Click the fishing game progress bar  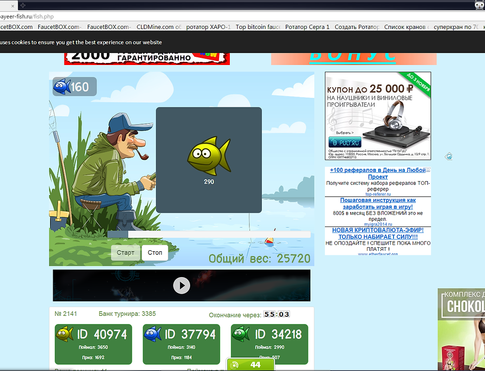[x=209, y=234]
